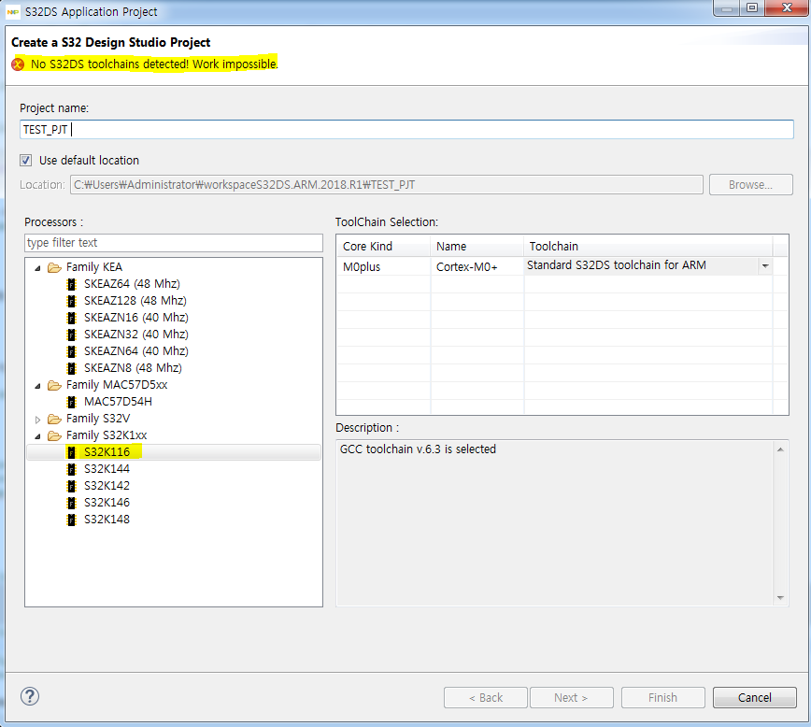
Task: Click the SKEAZN8 chip icon
Action: [x=71, y=368]
